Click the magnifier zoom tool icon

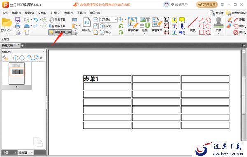121,20
